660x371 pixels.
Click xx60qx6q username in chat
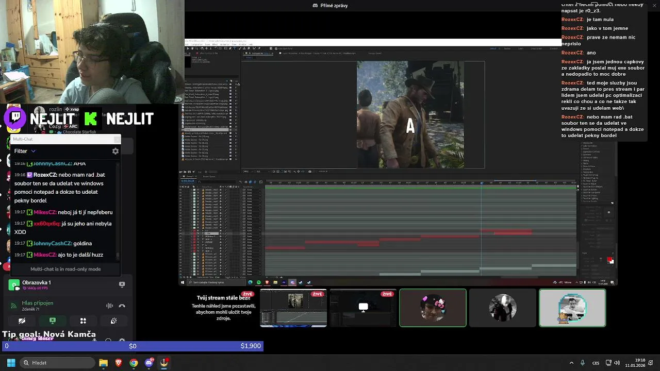46,224
